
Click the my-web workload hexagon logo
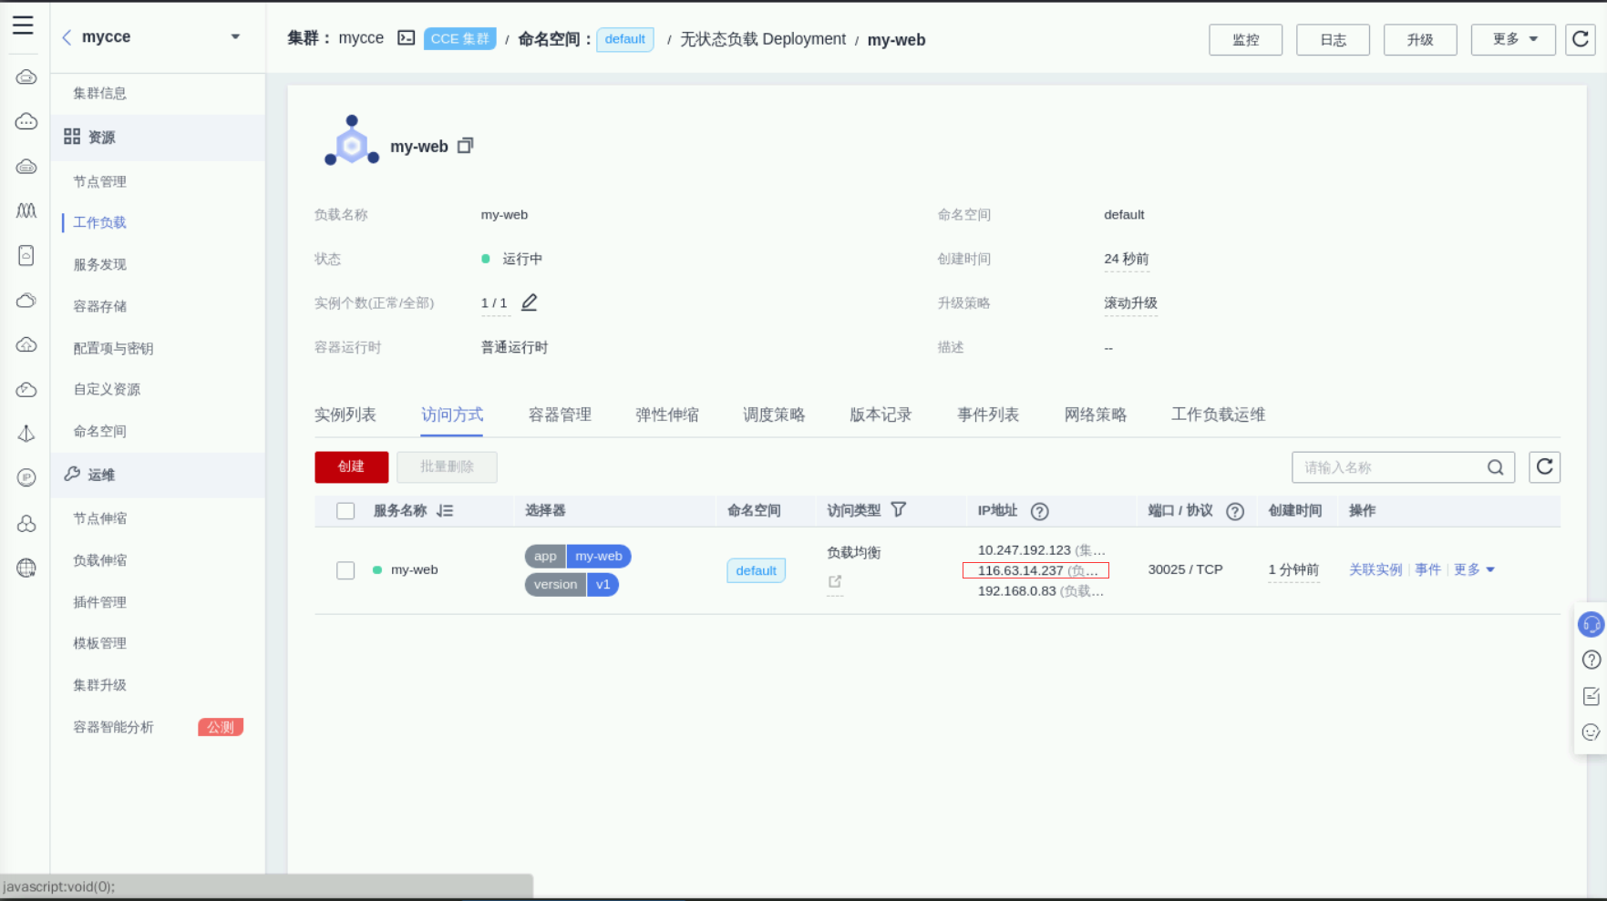352,141
